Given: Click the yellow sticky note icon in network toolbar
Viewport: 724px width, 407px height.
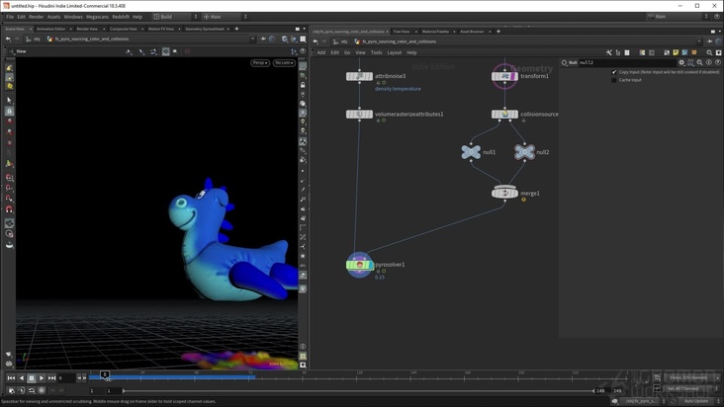Looking at the screenshot, I should [x=676, y=52].
